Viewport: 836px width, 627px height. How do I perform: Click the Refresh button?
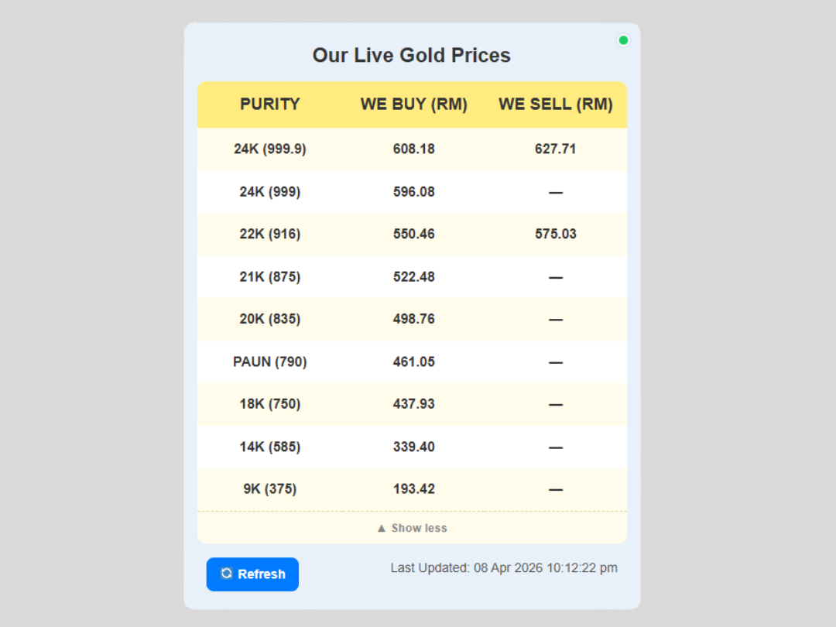[x=252, y=574]
